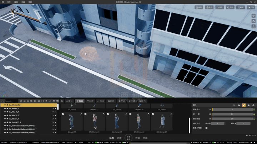Select the paint bucket fill tool
Screen dimensions: 257x144
point(249,105)
